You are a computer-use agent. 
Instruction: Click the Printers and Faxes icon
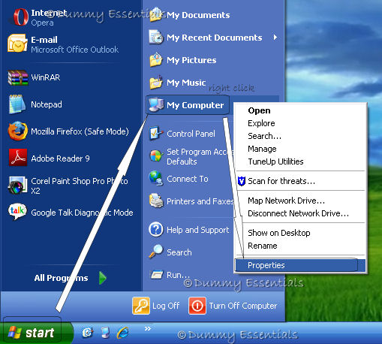point(156,201)
